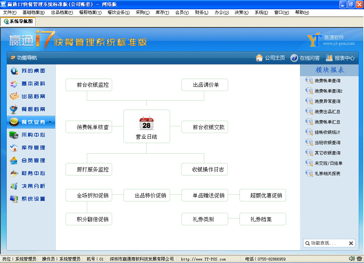Click magnifier icon beside 消费出品汇总
Screen dimensions: 364x263
pyautogui.click(x=309, y=111)
